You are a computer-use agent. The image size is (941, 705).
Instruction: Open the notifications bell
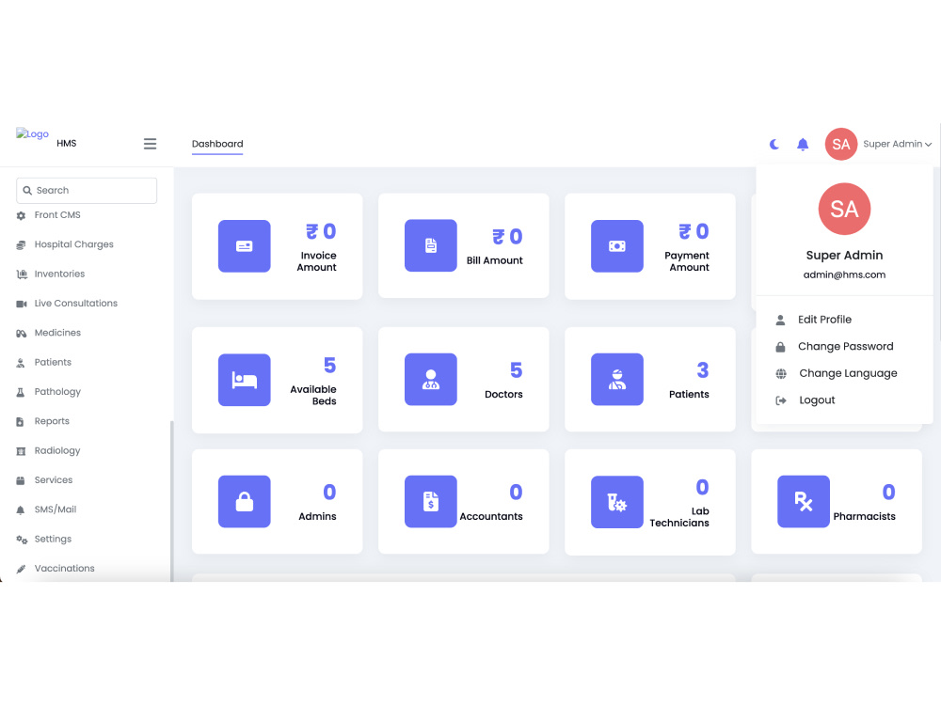click(803, 144)
